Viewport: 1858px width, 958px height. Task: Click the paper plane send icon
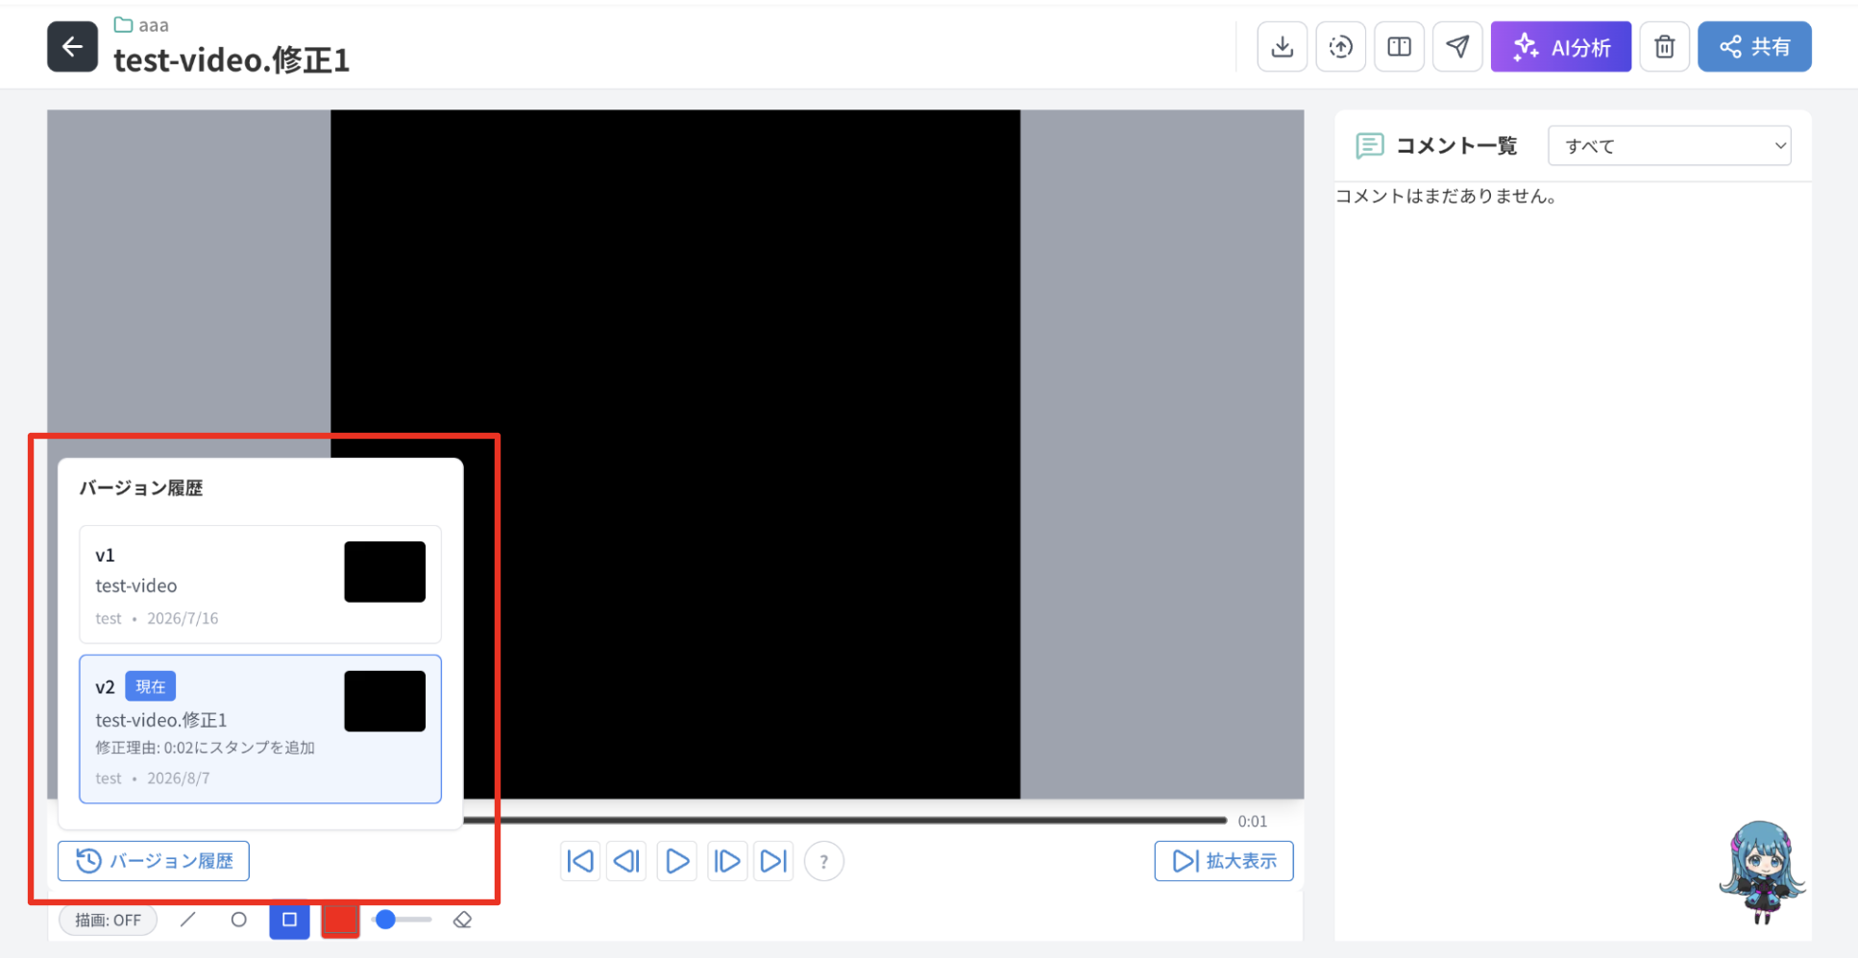pos(1457,47)
